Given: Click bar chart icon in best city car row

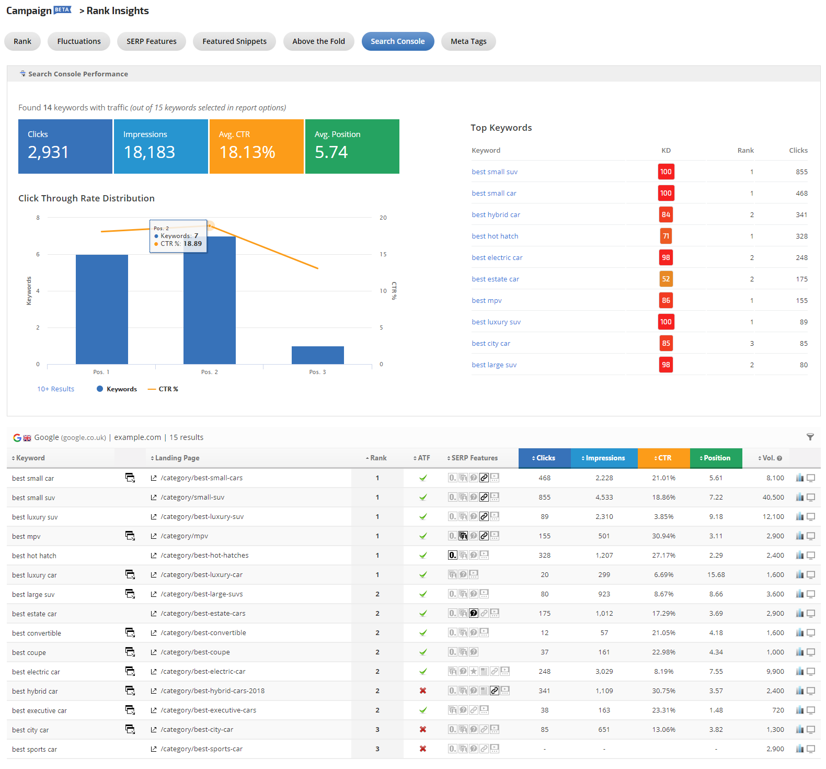Looking at the screenshot, I should (x=799, y=729).
